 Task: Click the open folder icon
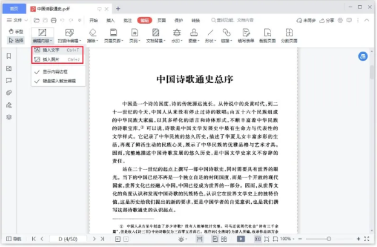[37, 21]
